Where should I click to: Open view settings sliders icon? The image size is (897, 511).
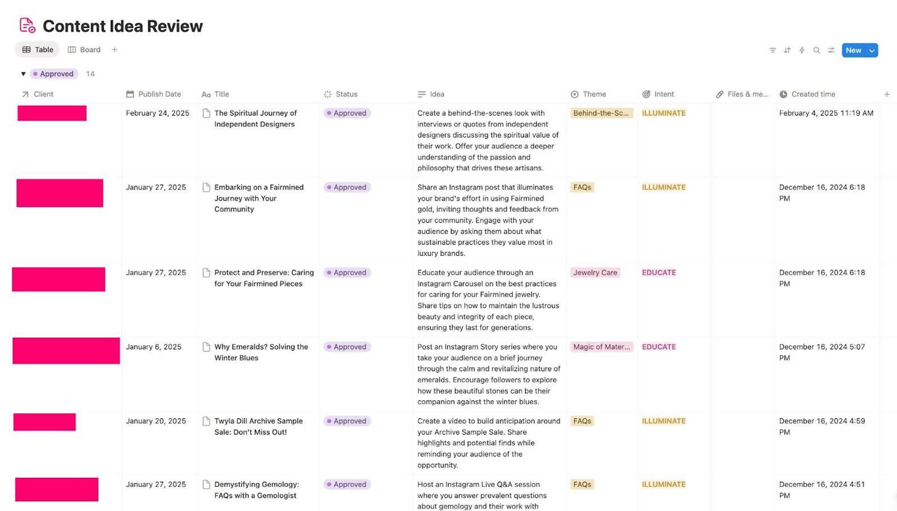pos(831,50)
